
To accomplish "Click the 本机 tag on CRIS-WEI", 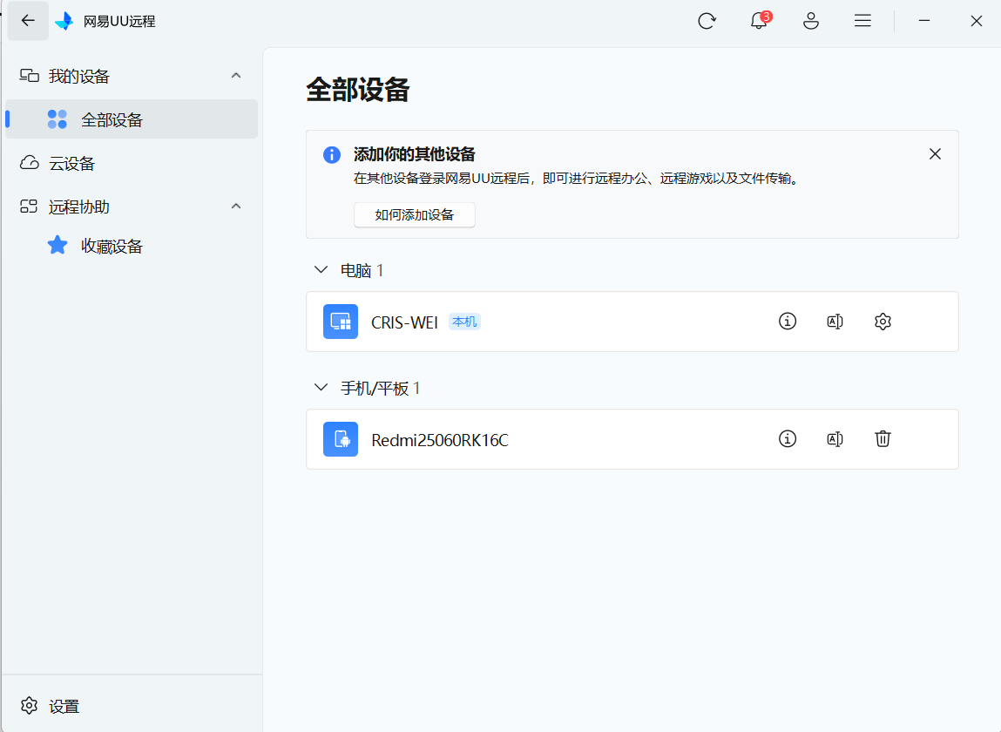I will 464,322.
